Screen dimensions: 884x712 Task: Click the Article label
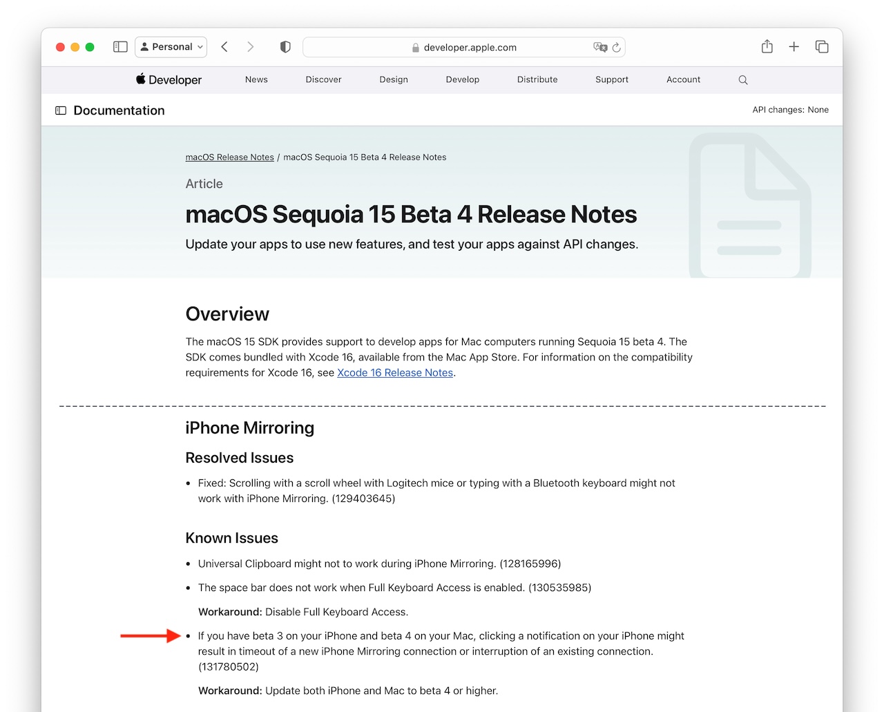click(x=204, y=184)
